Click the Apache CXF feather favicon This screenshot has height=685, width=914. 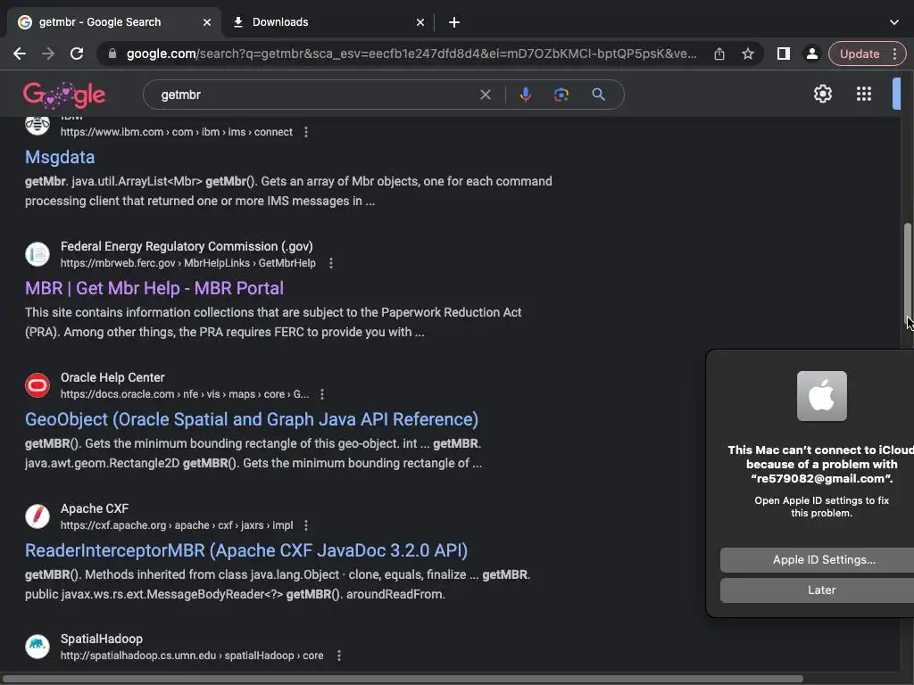point(37,516)
